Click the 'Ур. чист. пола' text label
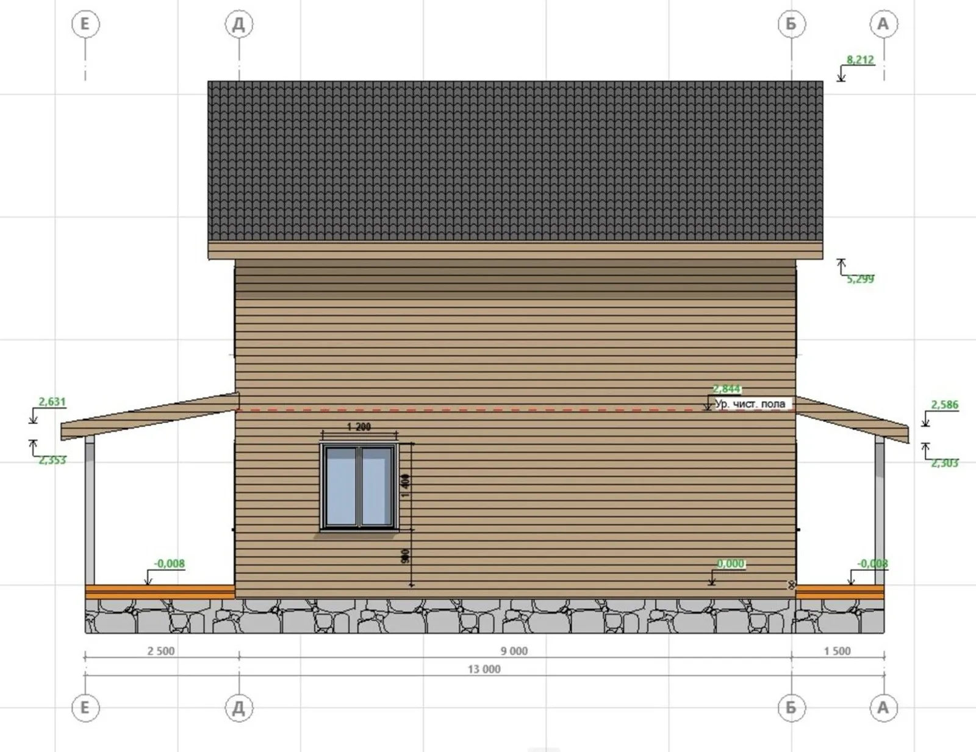The height and width of the screenshot is (752, 976). point(750,404)
